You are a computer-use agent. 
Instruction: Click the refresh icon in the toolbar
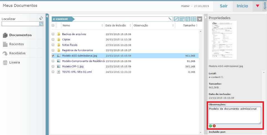click(x=176, y=19)
